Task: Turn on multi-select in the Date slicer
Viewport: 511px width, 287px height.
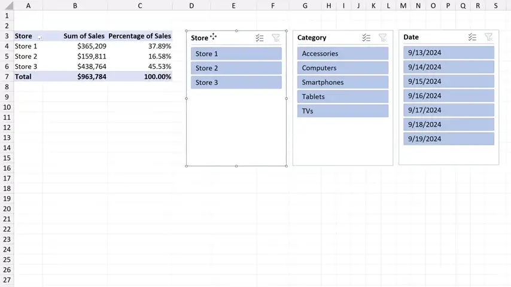Action: coord(472,37)
